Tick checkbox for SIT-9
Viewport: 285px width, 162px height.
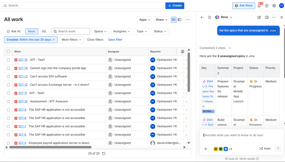tap(8, 110)
